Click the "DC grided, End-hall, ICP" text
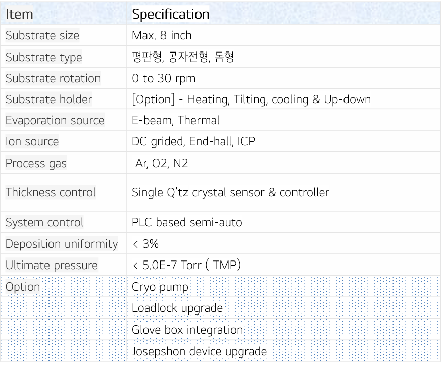 point(193,142)
